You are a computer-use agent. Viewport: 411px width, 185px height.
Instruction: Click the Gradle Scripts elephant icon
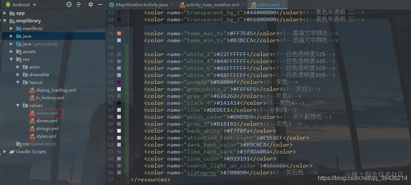[12, 152]
